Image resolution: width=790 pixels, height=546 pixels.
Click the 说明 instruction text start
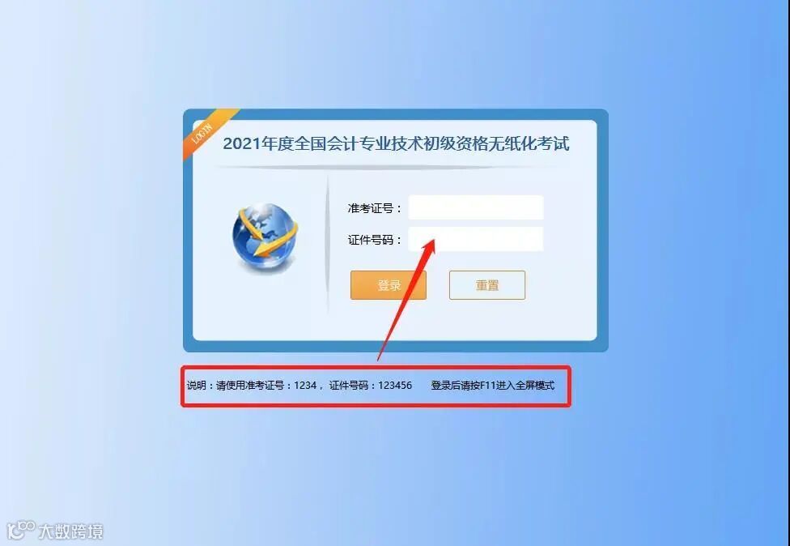click(x=197, y=386)
